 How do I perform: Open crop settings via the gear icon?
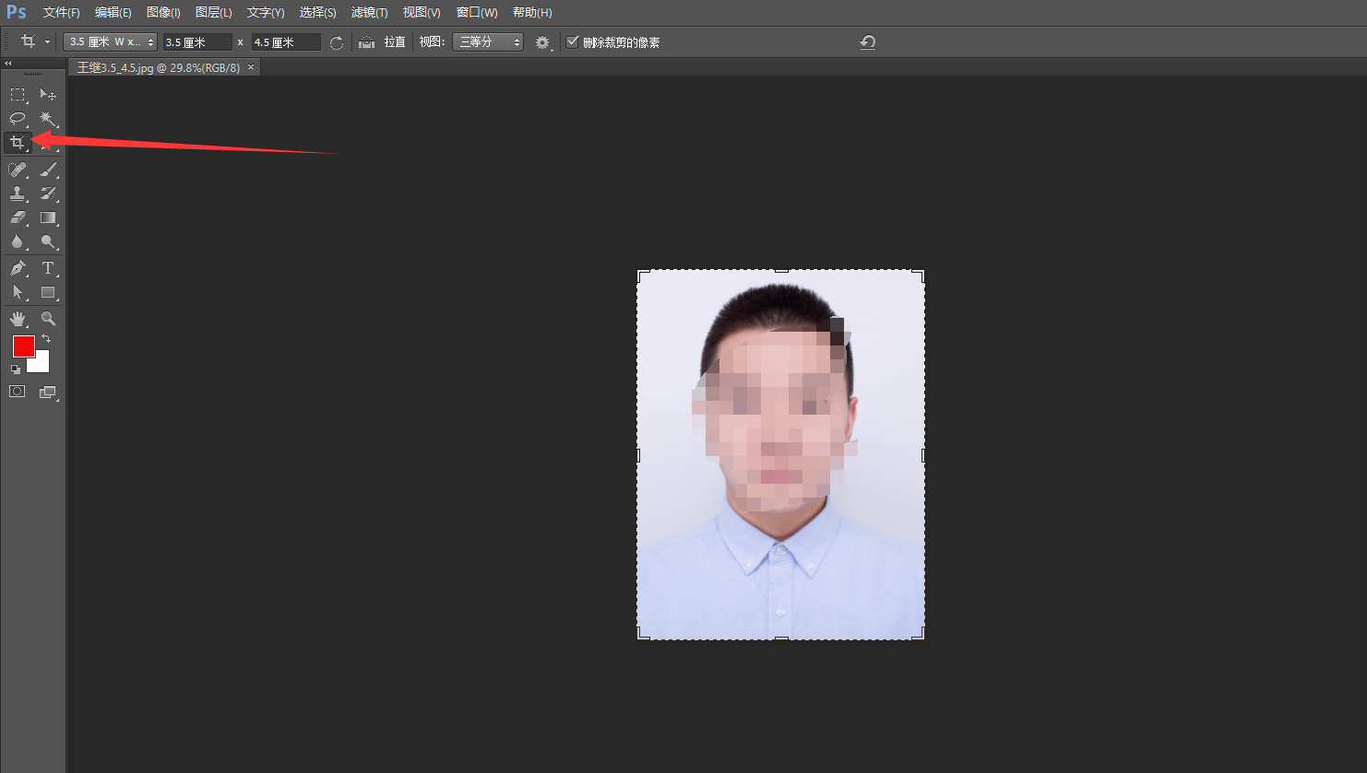click(542, 41)
